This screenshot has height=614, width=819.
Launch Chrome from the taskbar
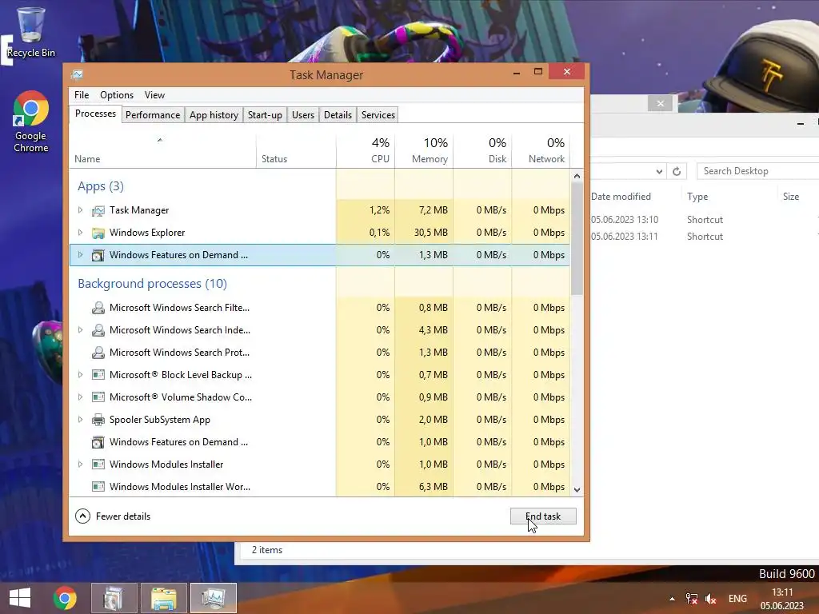tap(65, 598)
